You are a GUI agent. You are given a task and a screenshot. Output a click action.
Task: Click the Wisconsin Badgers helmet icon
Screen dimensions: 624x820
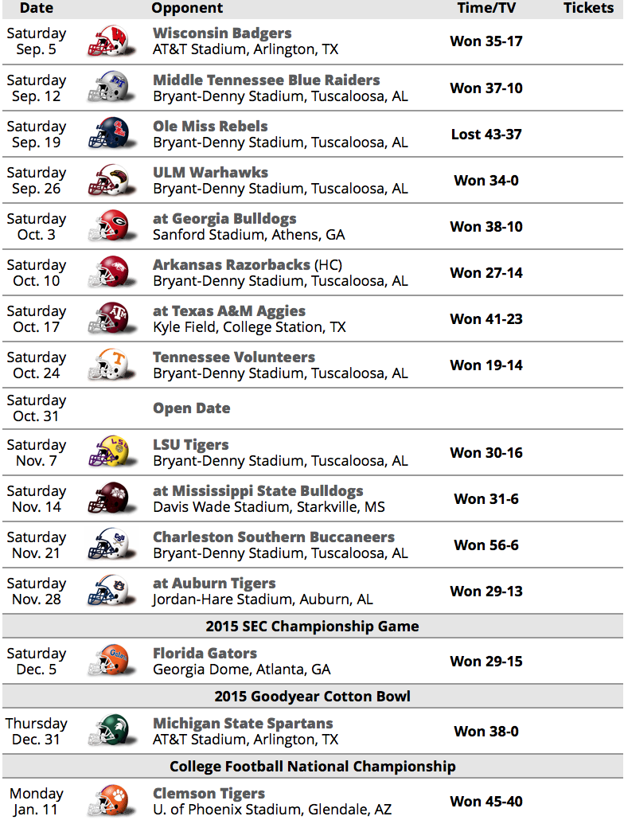(111, 41)
